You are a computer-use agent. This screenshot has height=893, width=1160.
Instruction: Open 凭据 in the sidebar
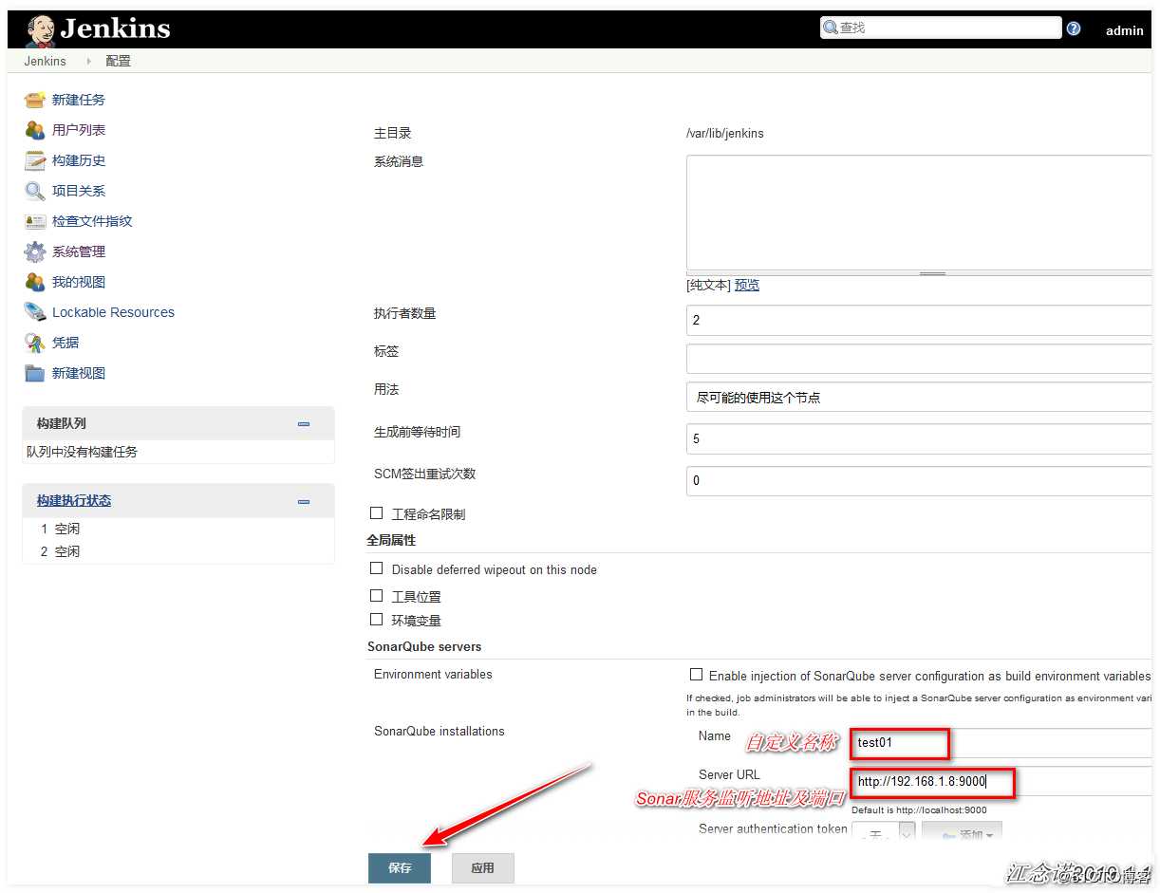pyautogui.click(x=65, y=343)
